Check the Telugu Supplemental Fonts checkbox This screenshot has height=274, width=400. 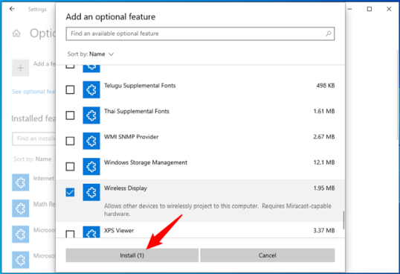click(70, 89)
